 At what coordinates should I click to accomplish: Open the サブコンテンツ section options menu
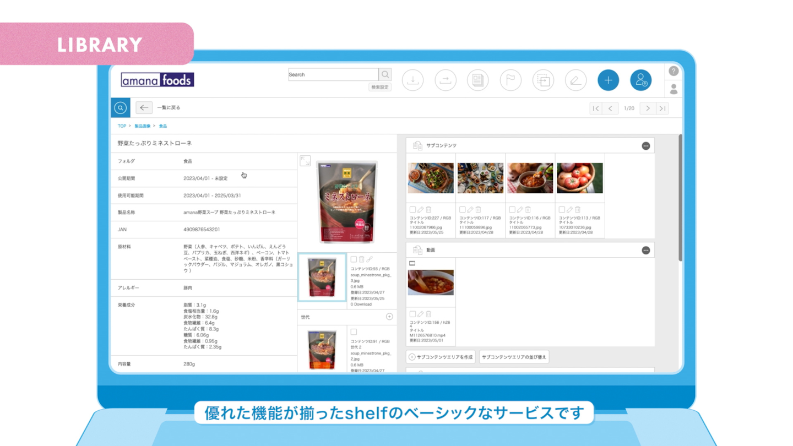tap(645, 146)
